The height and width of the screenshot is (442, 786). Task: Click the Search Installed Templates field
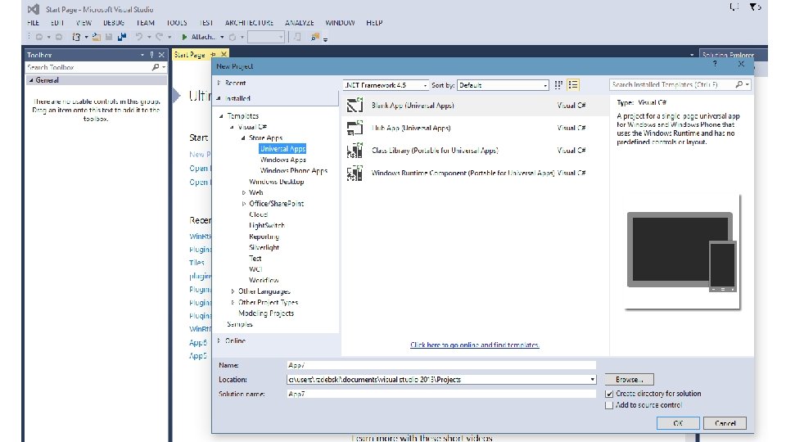click(671, 84)
